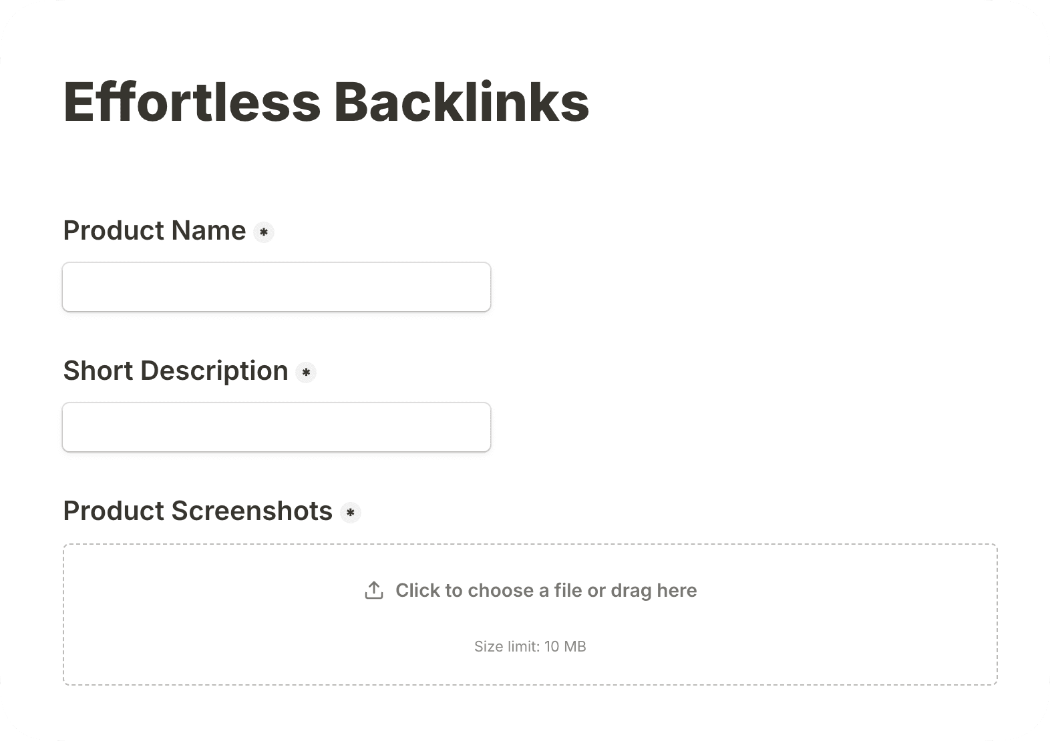
Task: Click the asterisk badge beside Short Description
Action: 306,373
